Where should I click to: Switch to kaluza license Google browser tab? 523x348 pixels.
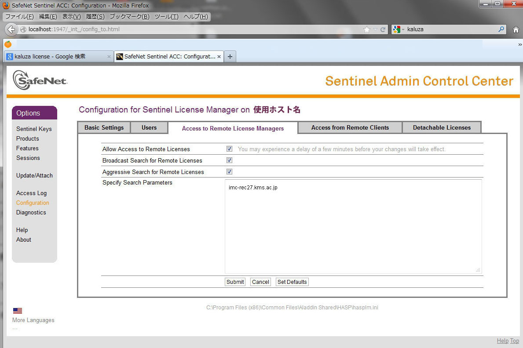coord(59,57)
